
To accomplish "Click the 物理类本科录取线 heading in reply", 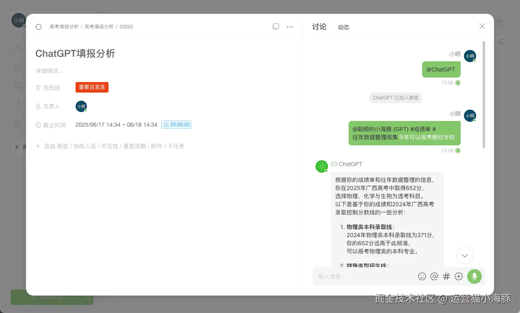I will (x=370, y=227).
